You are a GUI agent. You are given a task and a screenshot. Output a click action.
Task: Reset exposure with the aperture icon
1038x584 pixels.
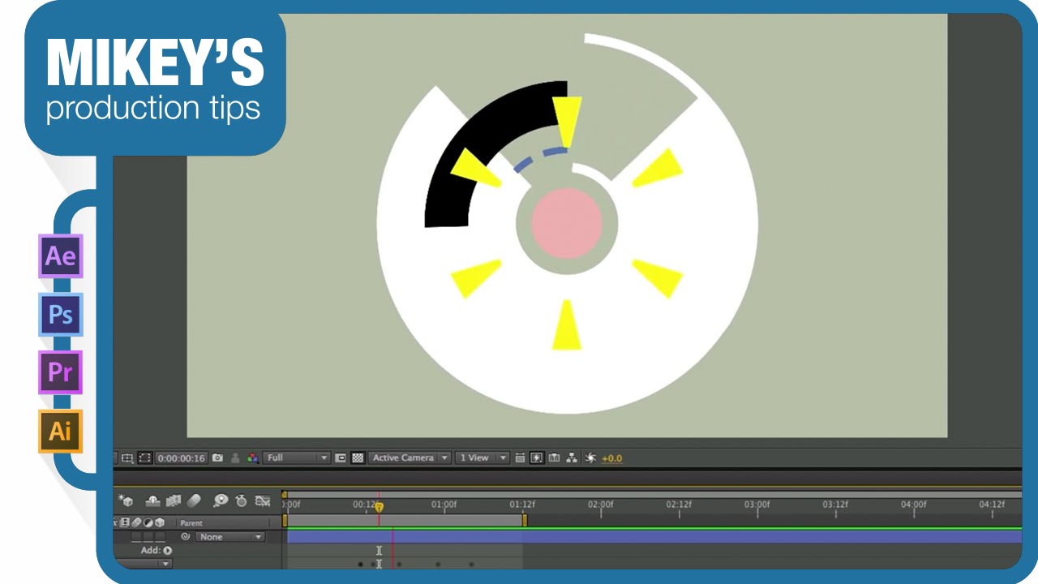(x=590, y=458)
